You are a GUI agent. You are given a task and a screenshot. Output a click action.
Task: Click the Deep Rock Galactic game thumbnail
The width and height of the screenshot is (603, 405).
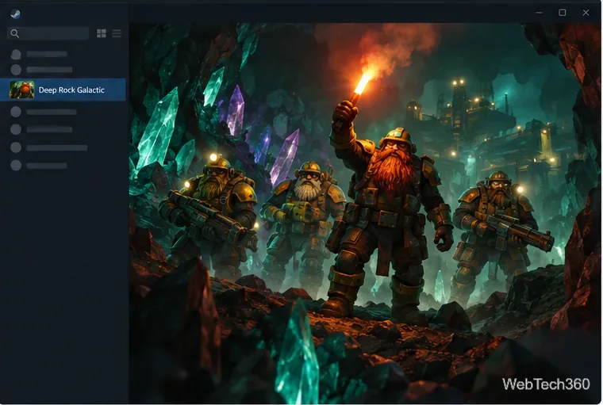(22, 90)
